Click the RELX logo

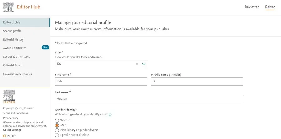[9, 136]
